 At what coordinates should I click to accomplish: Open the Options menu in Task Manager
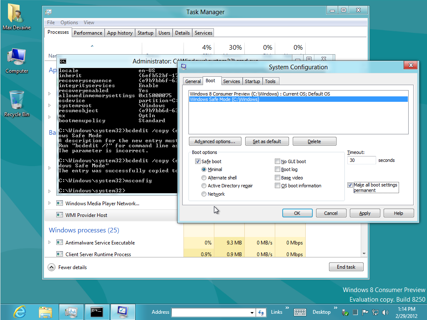point(69,23)
